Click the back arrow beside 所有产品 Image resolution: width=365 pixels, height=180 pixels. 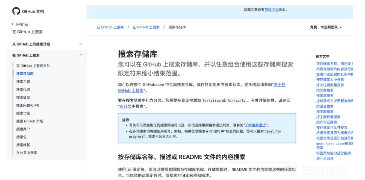pyautogui.click(x=13, y=24)
